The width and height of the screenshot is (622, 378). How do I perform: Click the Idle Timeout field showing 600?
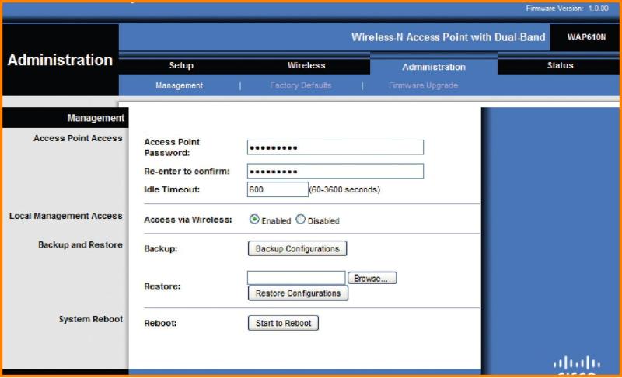click(278, 189)
